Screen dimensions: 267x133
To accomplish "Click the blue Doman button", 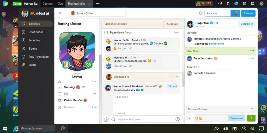I will 248,13.
